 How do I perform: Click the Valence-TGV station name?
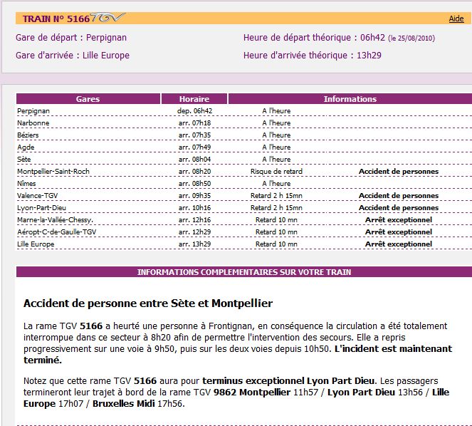point(38,196)
